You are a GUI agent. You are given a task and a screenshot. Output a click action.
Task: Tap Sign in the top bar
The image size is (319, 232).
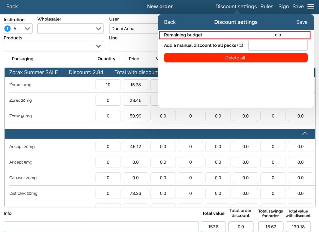(283, 6)
